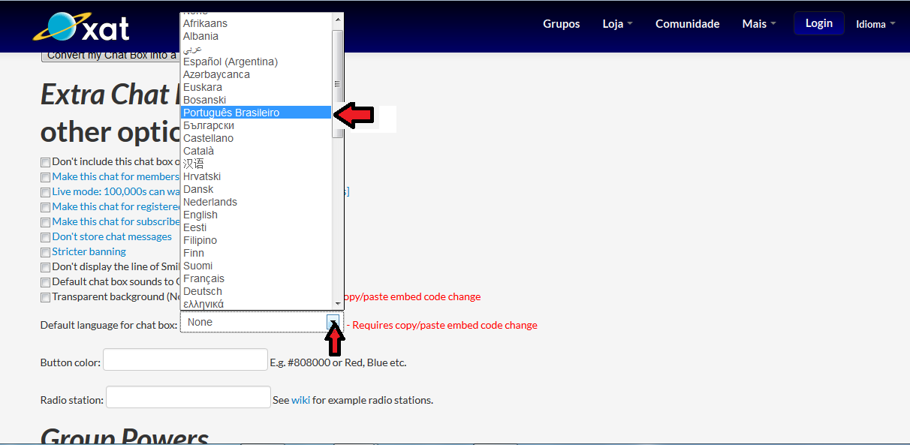Open the Stricter banning link

(89, 251)
